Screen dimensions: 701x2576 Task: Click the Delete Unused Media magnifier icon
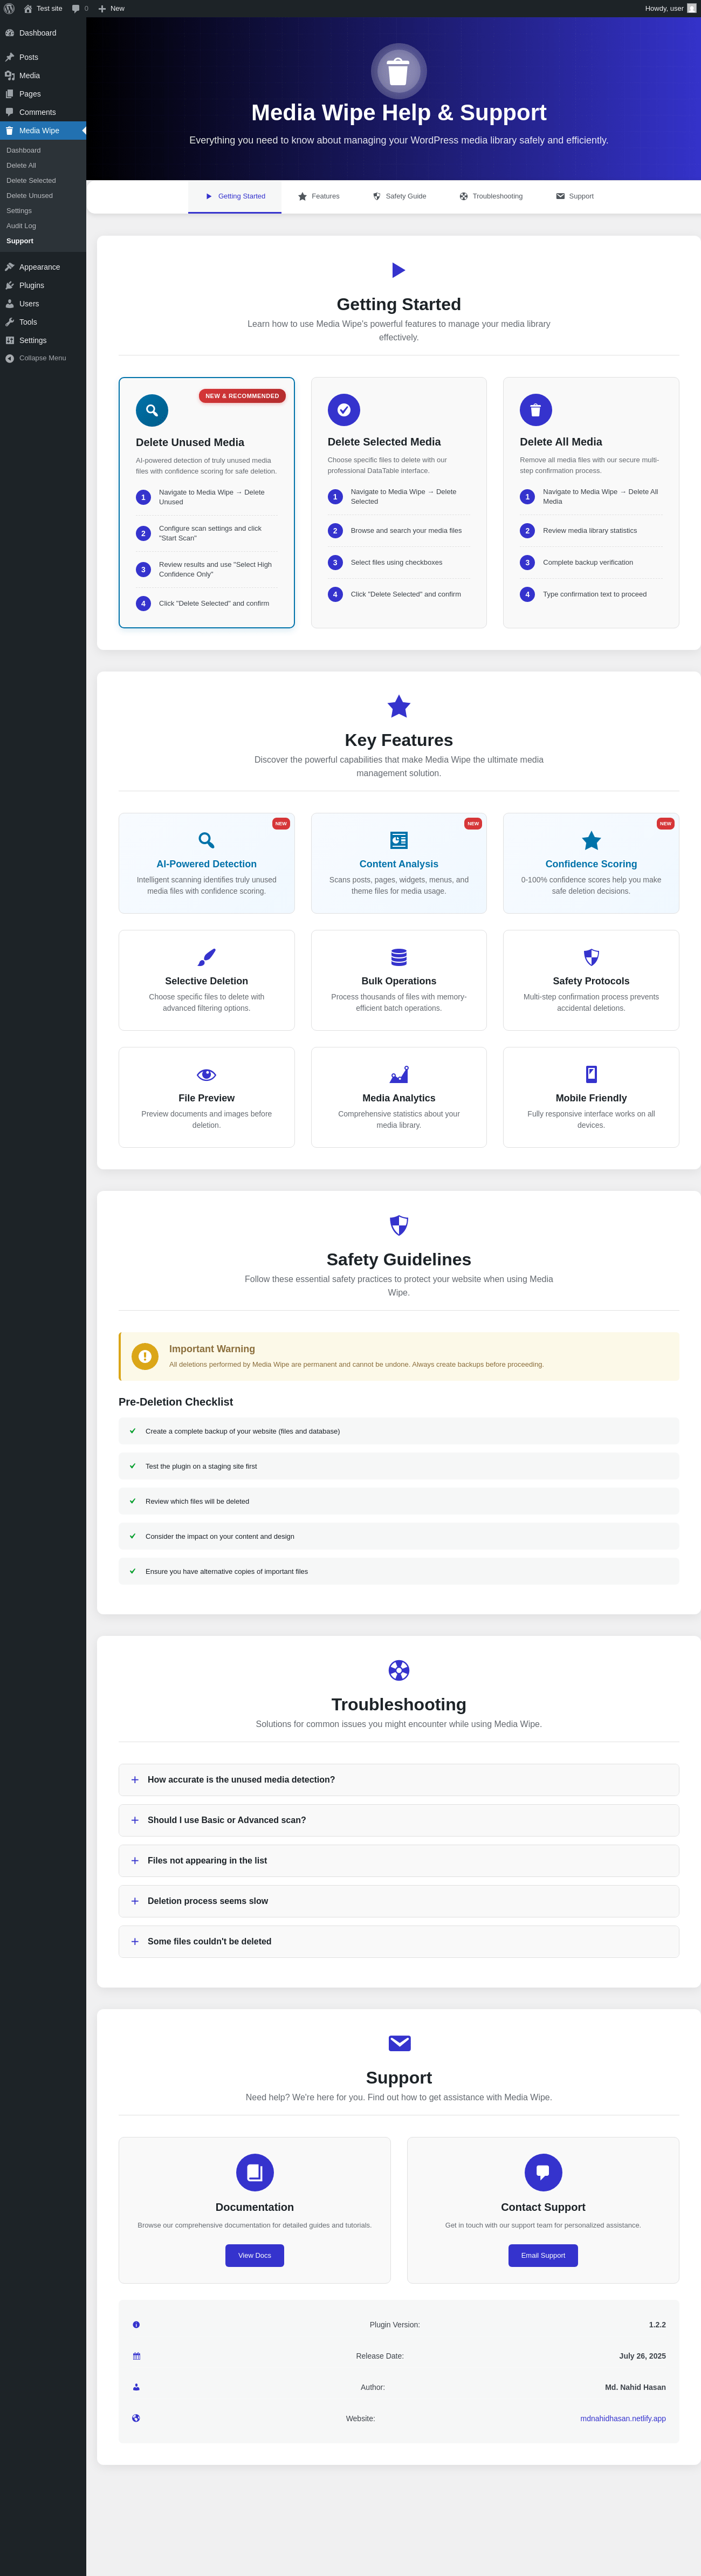152,410
